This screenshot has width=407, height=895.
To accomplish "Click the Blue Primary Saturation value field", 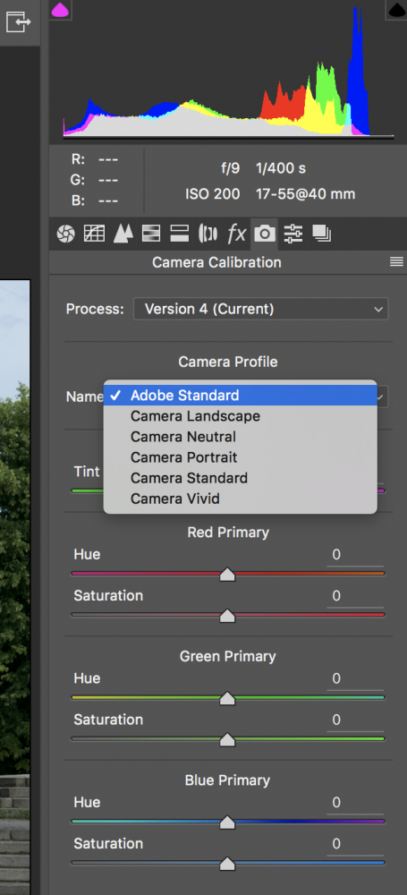I will click(x=354, y=844).
